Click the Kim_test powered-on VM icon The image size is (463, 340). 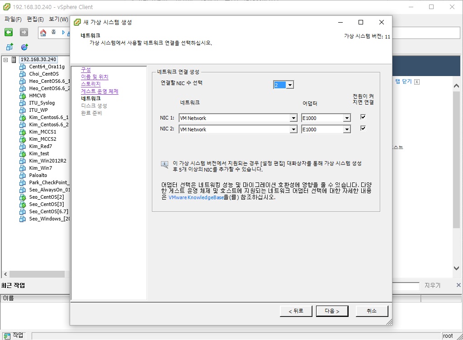(x=23, y=153)
